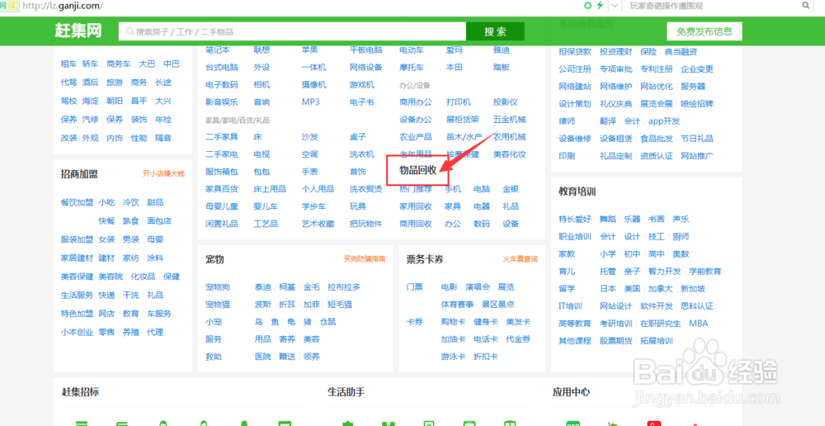Open the 宠物猫 link
This screenshot has height=426, width=825.
pos(218,305)
